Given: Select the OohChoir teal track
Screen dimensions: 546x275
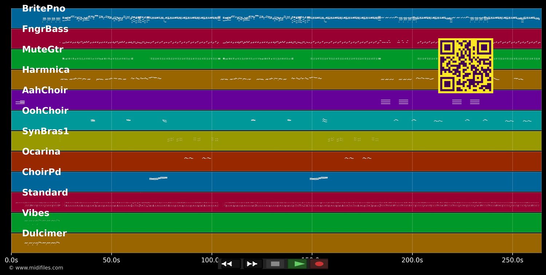Looking at the screenshot, I should tap(276, 120).
